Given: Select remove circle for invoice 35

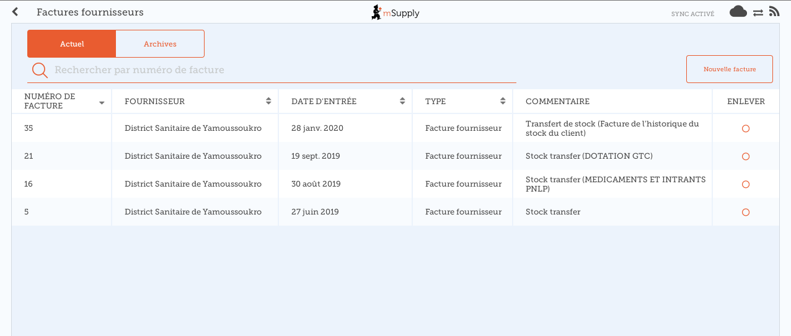Looking at the screenshot, I should coord(746,128).
